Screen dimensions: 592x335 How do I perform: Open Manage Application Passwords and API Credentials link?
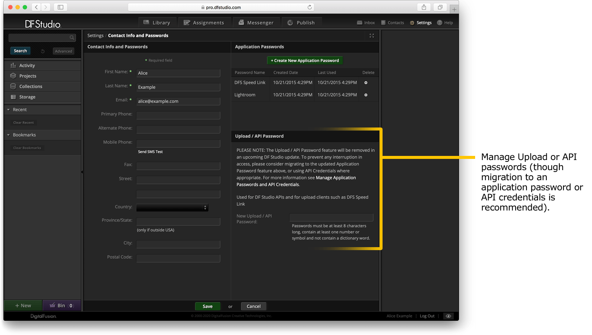pos(296,181)
